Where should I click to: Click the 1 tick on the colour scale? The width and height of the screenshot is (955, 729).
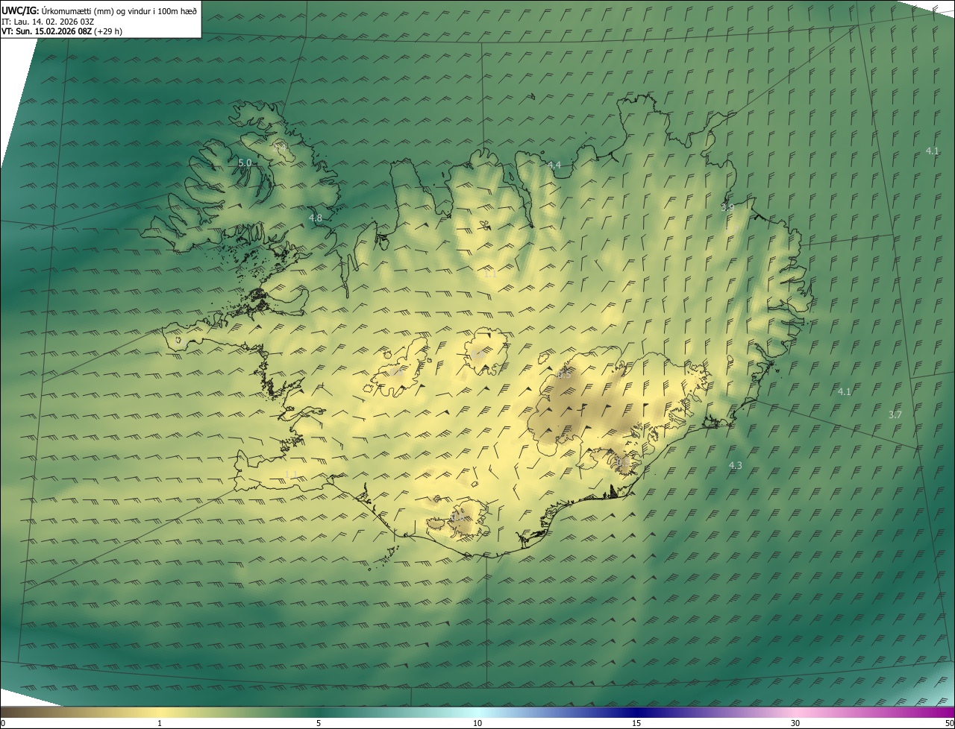[x=160, y=723]
